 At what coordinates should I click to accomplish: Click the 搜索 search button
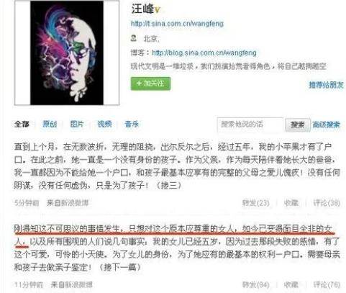(x=297, y=125)
